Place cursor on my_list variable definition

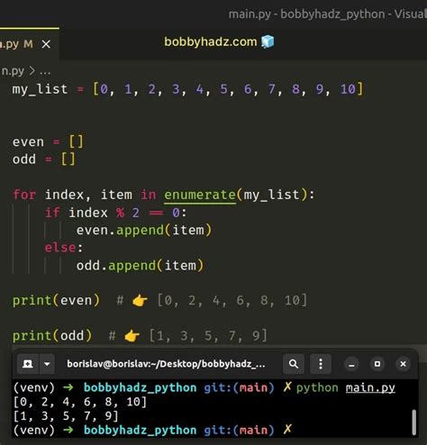click(40, 89)
